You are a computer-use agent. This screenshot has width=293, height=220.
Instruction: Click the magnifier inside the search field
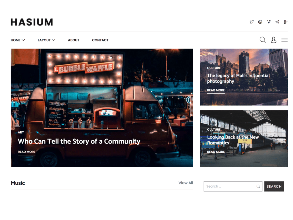(258, 186)
